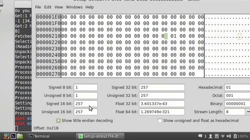
Task: Open the File menu
Action: 38,7
